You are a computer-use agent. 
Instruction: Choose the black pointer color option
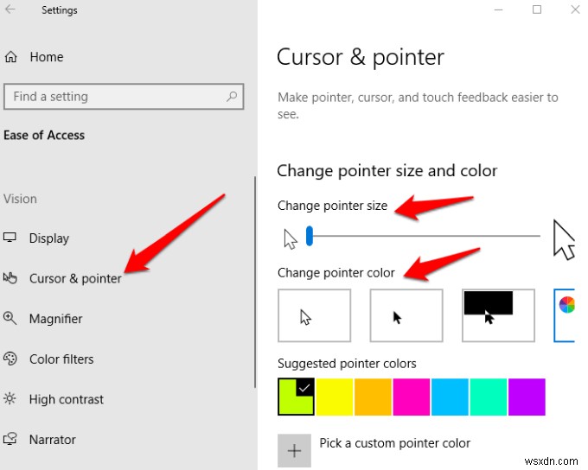pyautogui.click(x=406, y=315)
